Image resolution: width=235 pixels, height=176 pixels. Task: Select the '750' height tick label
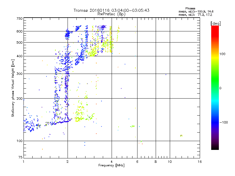(19, 18)
